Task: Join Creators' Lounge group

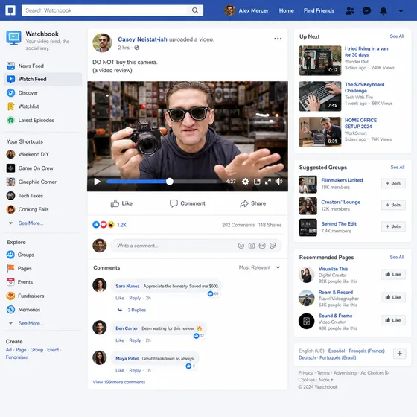Action: click(x=393, y=205)
